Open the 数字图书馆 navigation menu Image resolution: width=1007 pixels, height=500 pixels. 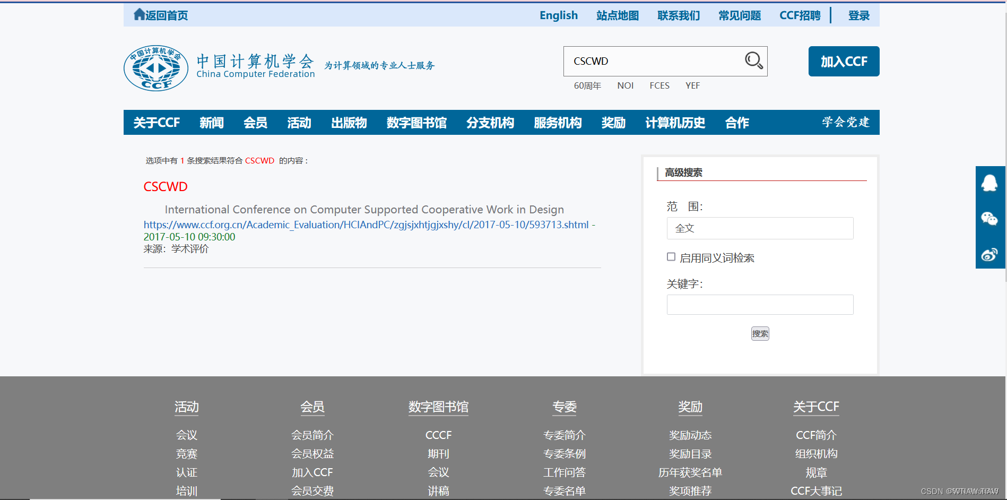[416, 123]
